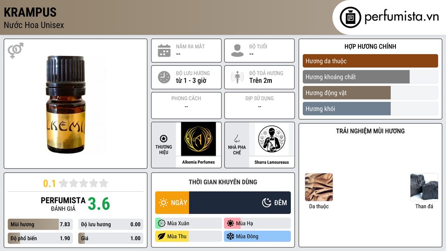Click the sun icon next to Ngày
Viewport: 446px width, 251px height.
(164, 203)
